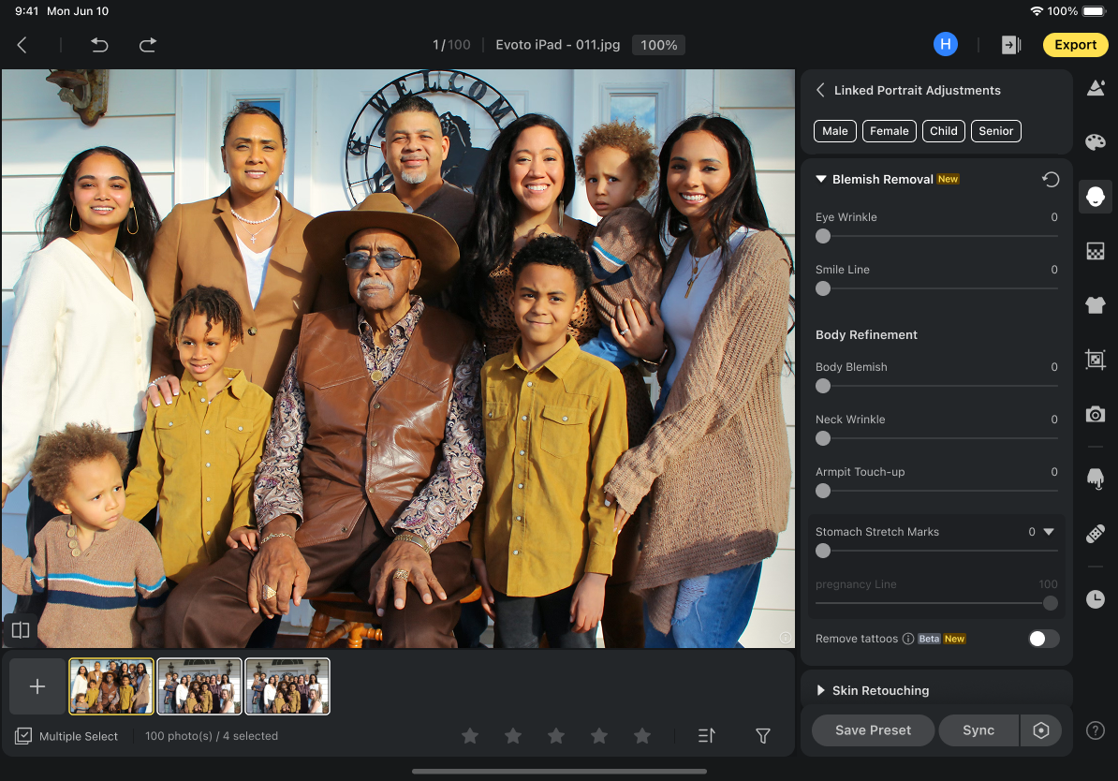This screenshot has height=781, width=1118.
Task: Click the Eye Wrinkle slider handle
Action: [x=823, y=236]
